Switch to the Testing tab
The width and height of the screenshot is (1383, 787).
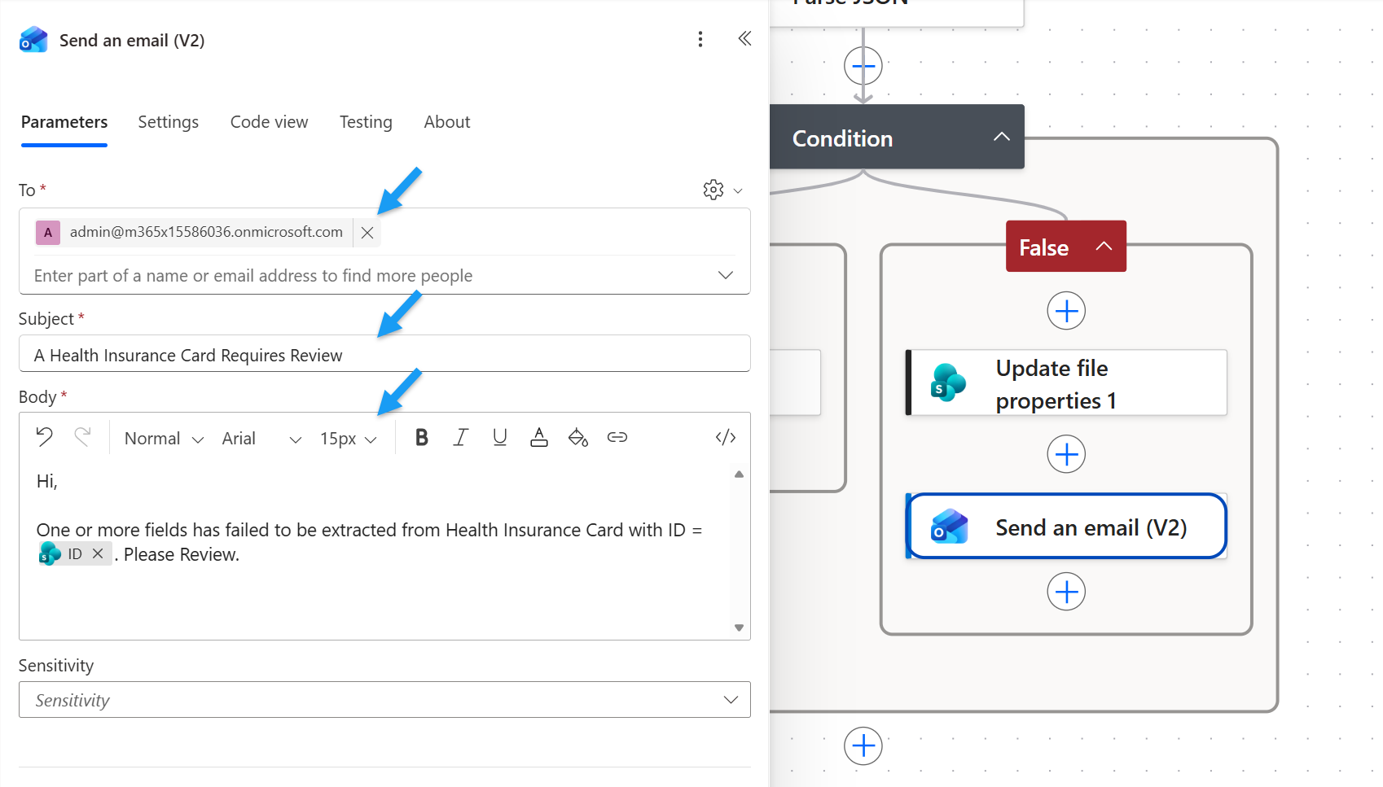tap(366, 122)
